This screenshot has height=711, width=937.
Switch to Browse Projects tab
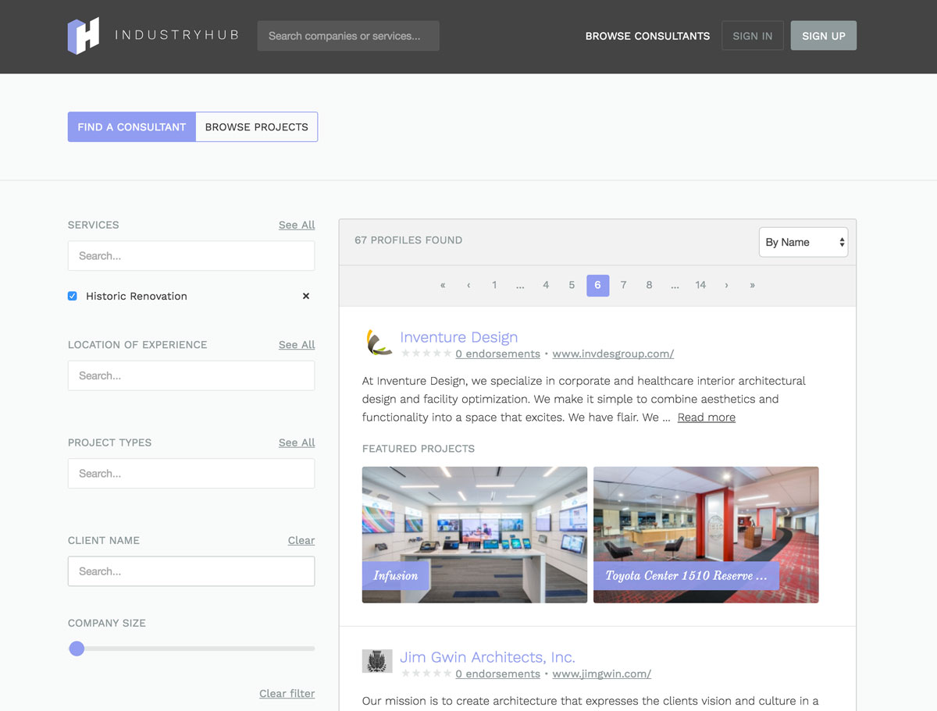coord(256,126)
